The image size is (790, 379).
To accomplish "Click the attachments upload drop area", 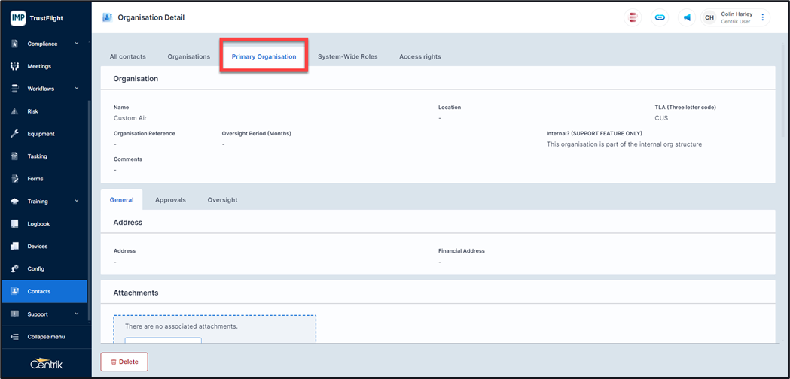I will click(x=215, y=329).
